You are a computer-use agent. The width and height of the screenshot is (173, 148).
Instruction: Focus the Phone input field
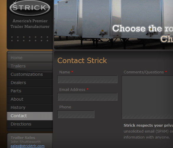click(x=76, y=114)
